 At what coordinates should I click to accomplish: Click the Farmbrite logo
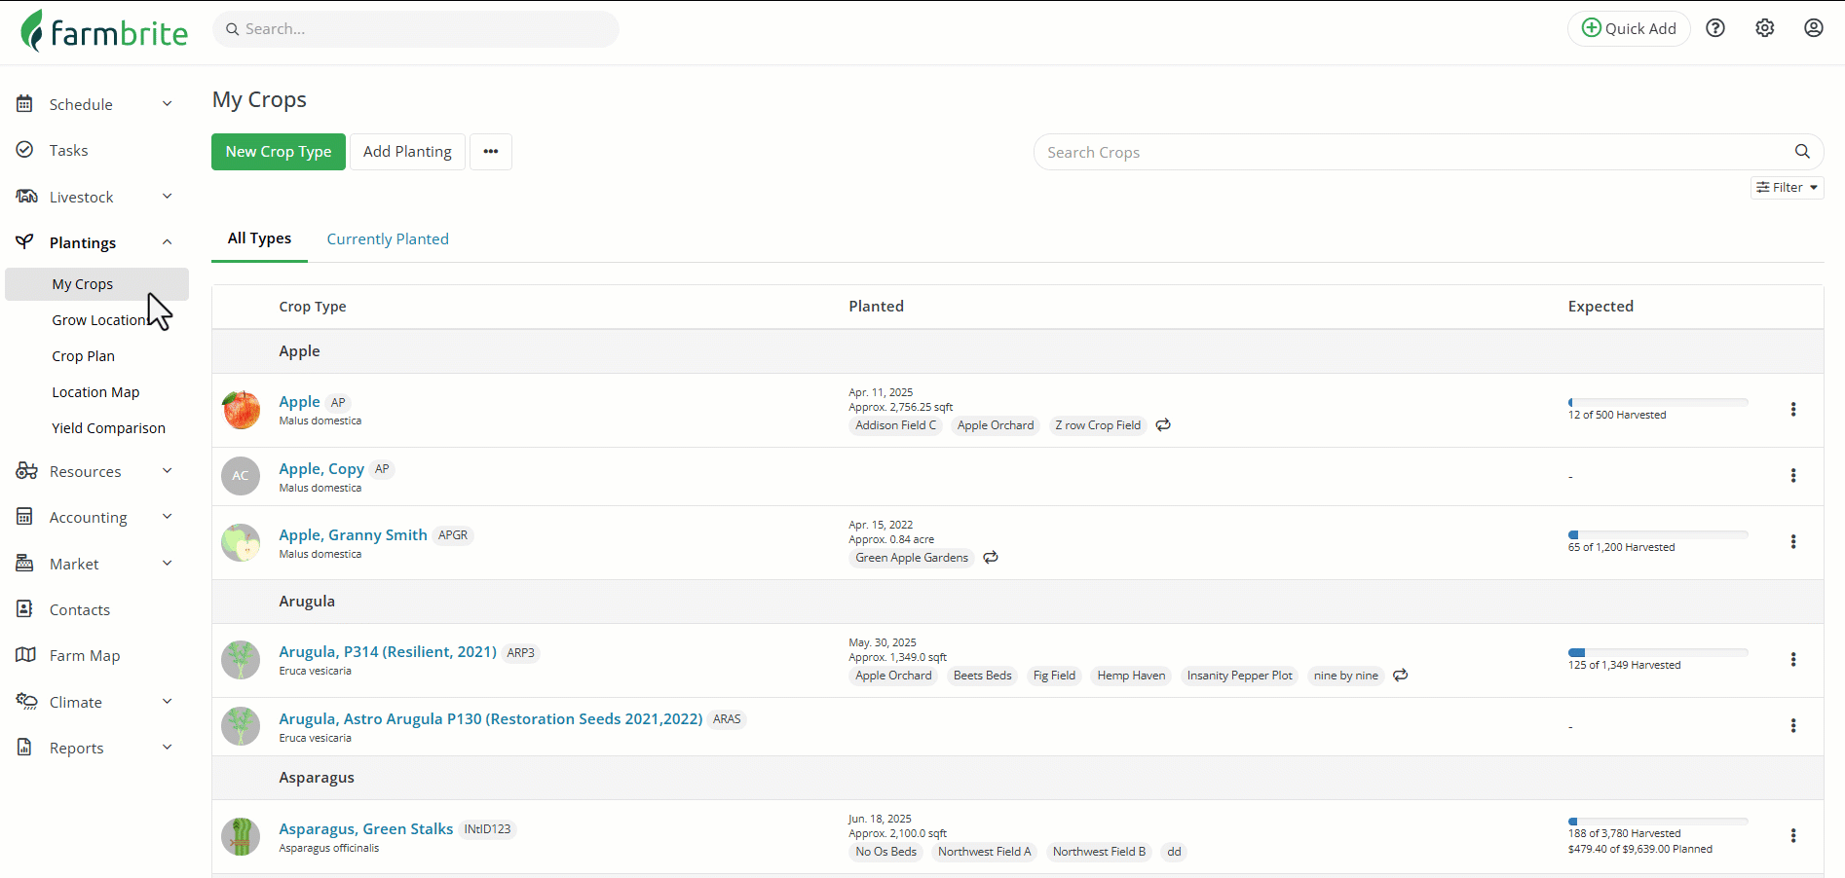(x=104, y=31)
